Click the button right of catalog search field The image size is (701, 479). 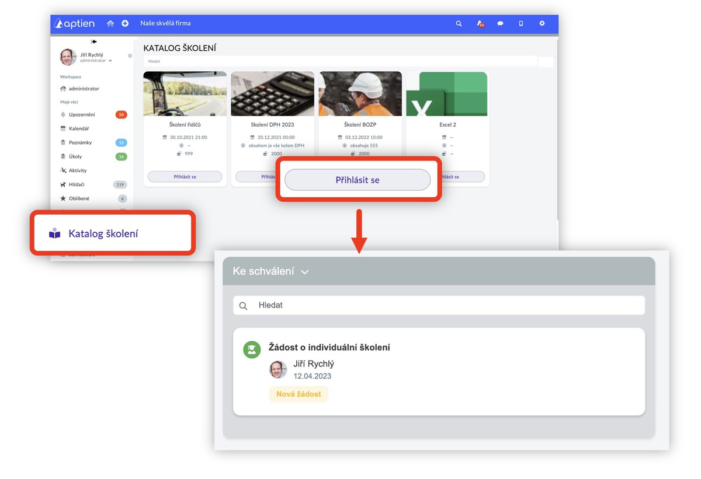[x=546, y=61]
